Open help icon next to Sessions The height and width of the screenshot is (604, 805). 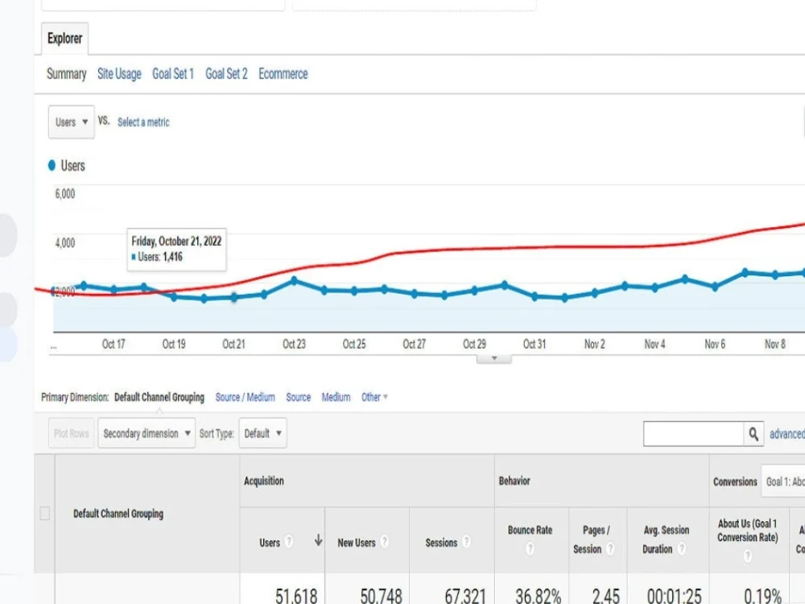coord(467,541)
